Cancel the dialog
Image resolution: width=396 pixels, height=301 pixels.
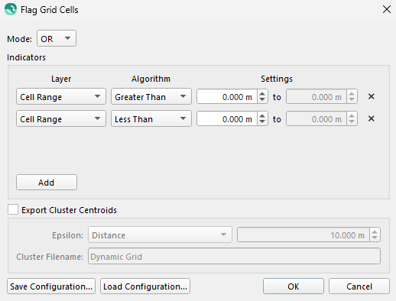point(359,286)
